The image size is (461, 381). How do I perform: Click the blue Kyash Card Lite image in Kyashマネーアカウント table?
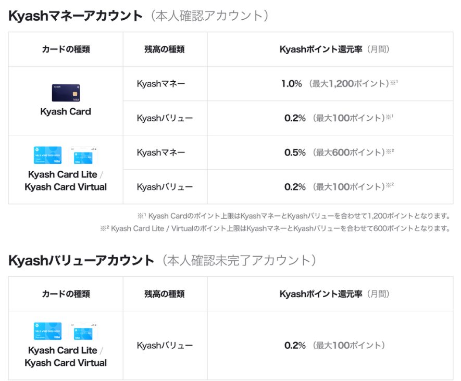coord(47,156)
